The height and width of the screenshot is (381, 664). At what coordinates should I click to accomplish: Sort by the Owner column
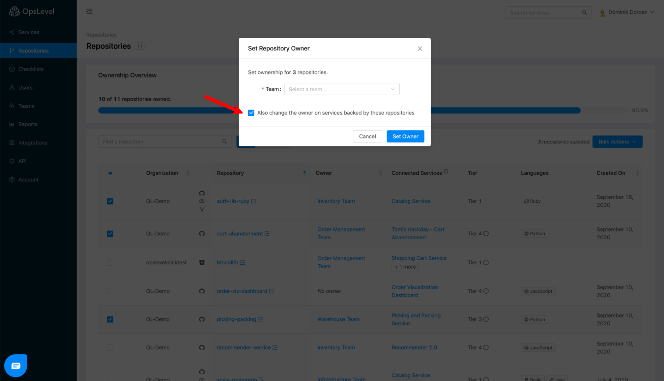[x=380, y=173]
